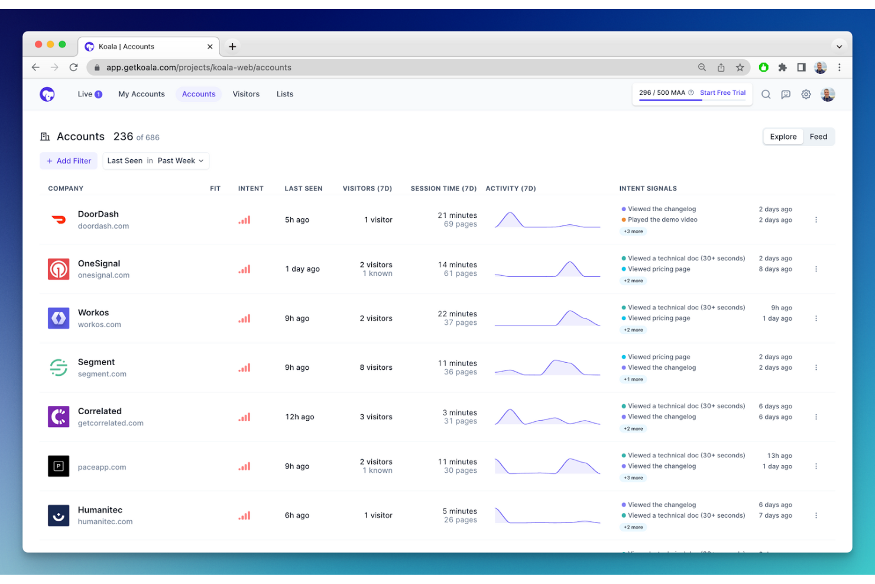Go to the My Accounts tab

click(x=141, y=94)
